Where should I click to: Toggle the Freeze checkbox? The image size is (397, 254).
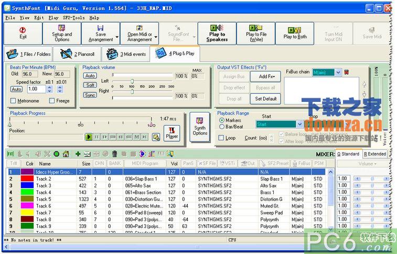[52, 101]
